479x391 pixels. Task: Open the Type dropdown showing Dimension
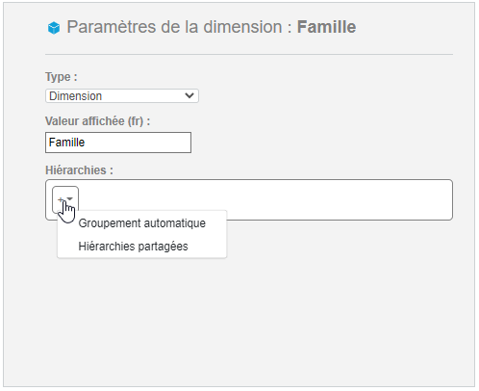point(122,96)
